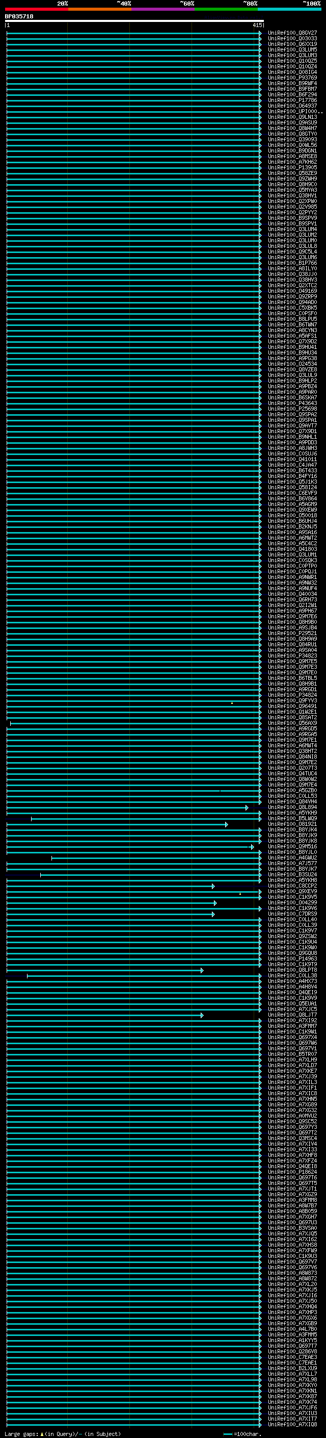Select the UniRef100_A7XKY0 label
The height and width of the screenshot is (1438, 326).
coord(292,1385)
